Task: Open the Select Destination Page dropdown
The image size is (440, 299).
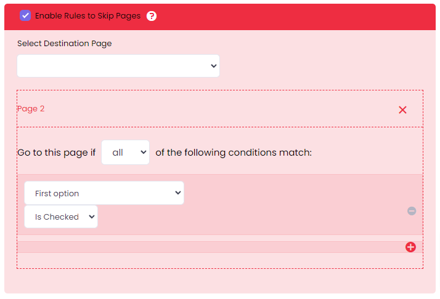Action: (118, 66)
